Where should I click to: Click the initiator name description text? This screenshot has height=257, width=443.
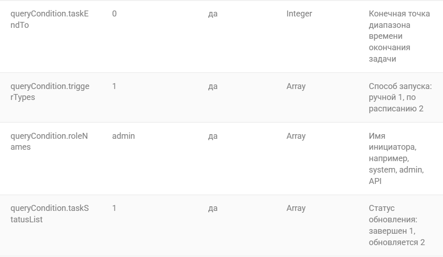396,158
